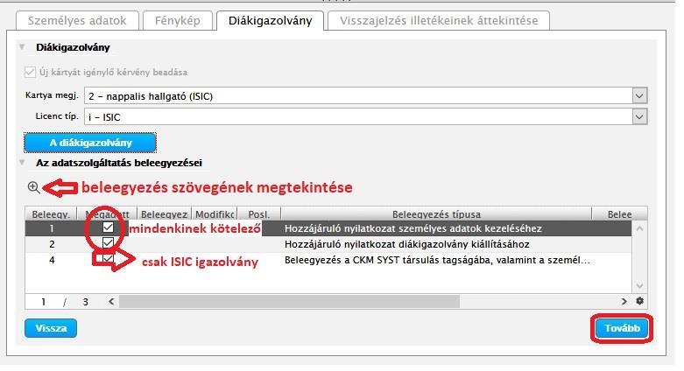This screenshot has height=371, width=684.
Task: Click the row number 1 cell
Action: coord(52,228)
